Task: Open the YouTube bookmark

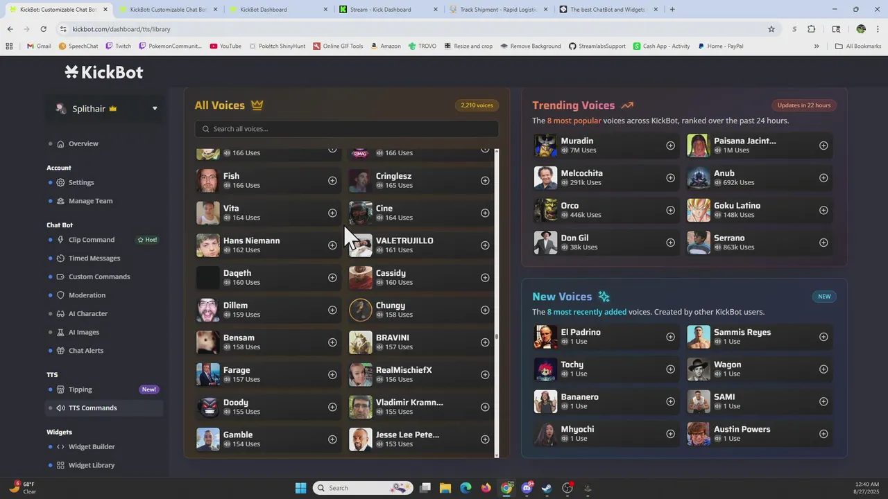Action: pos(225,46)
